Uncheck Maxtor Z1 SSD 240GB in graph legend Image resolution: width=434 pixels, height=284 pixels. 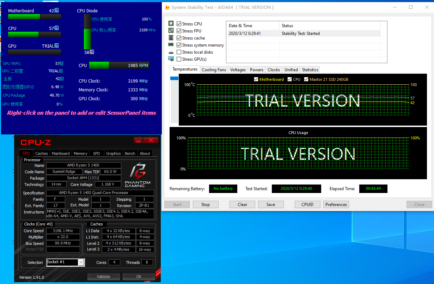click(306, 79)
